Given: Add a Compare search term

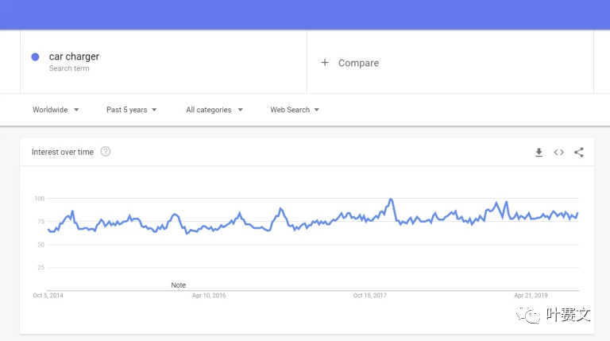Looking at the screenshot, I should (358, 63).
